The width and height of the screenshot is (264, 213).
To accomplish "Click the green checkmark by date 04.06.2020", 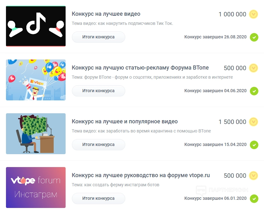I will pos(254,91).
